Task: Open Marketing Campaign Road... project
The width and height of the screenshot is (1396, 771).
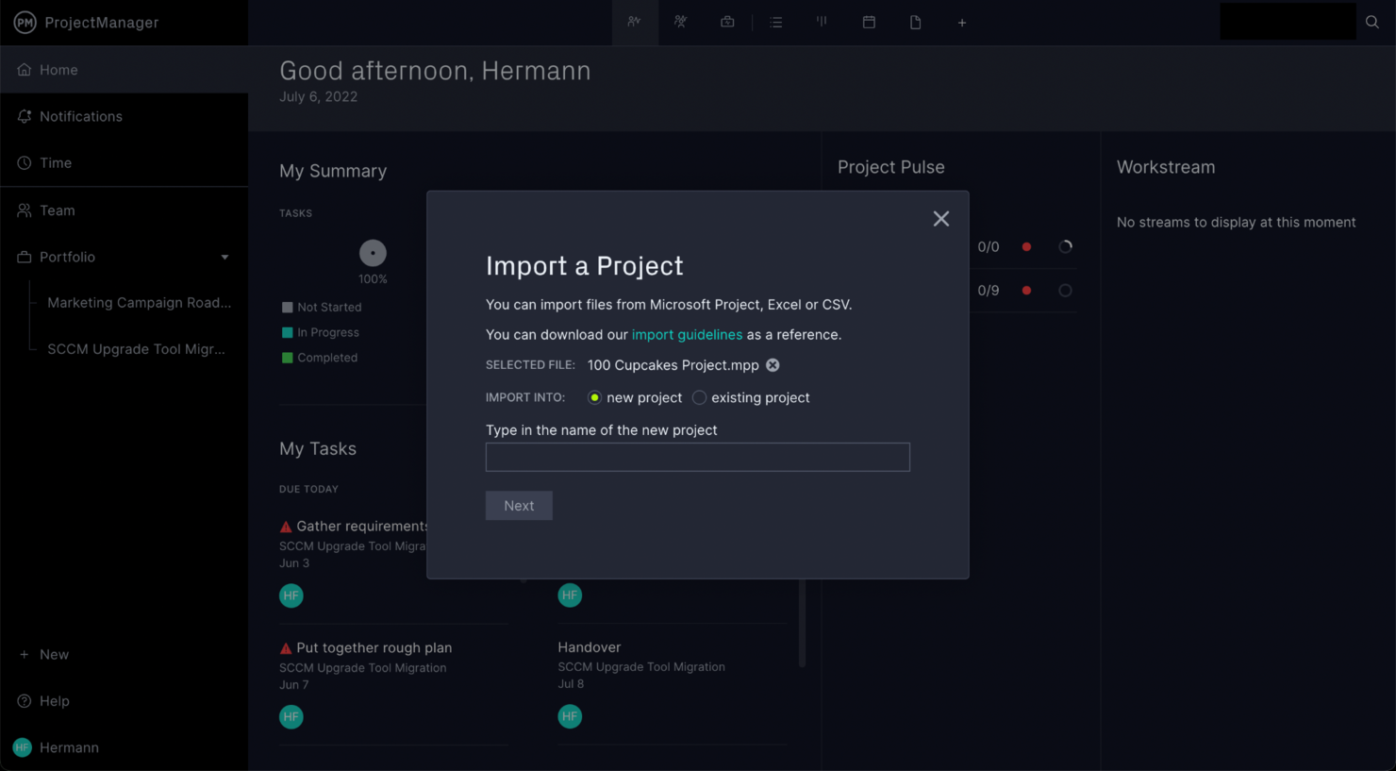Action: 140,303
